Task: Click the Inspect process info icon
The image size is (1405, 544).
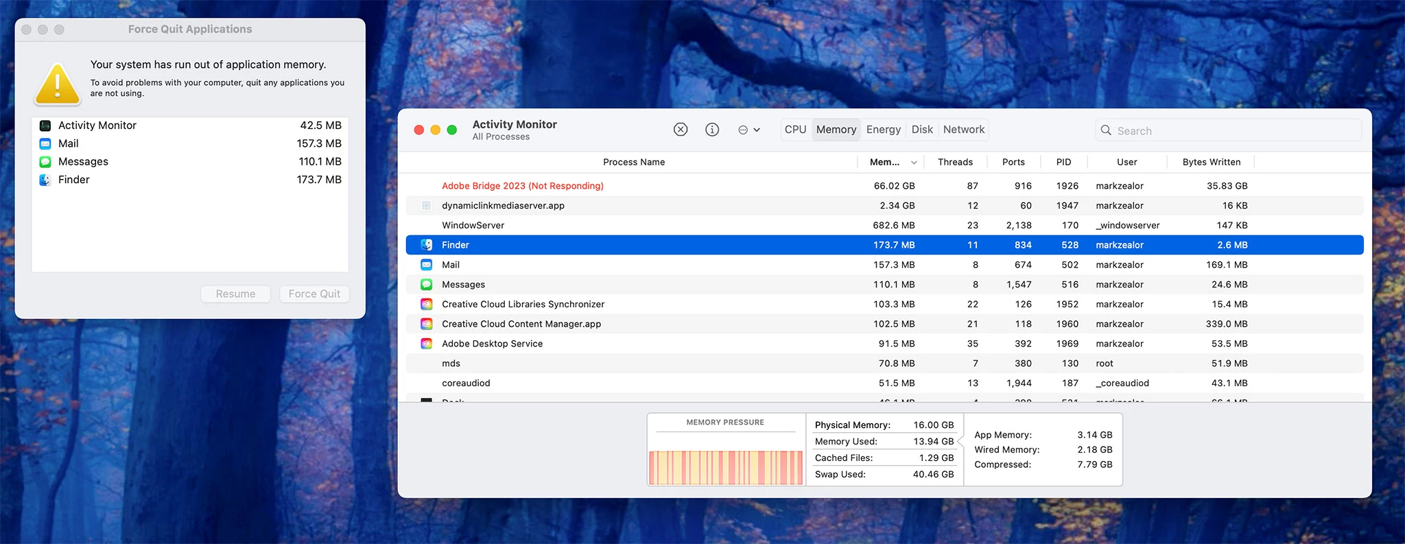Action: coord(712,130)
